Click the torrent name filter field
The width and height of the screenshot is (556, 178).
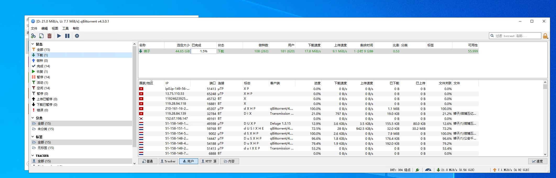515,36
